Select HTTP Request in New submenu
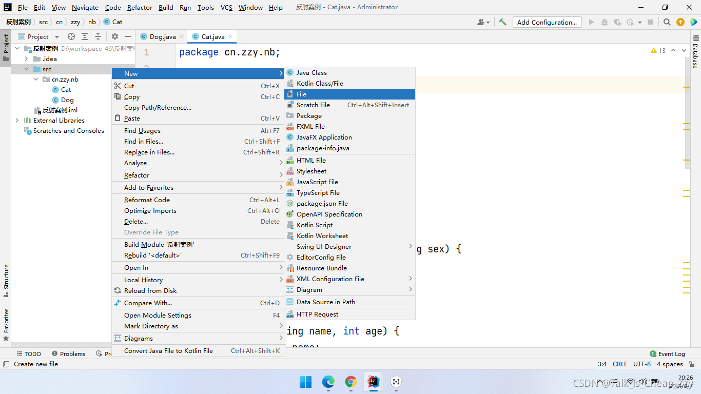Screen dimensions: 701x394 [x=349, y=314]
